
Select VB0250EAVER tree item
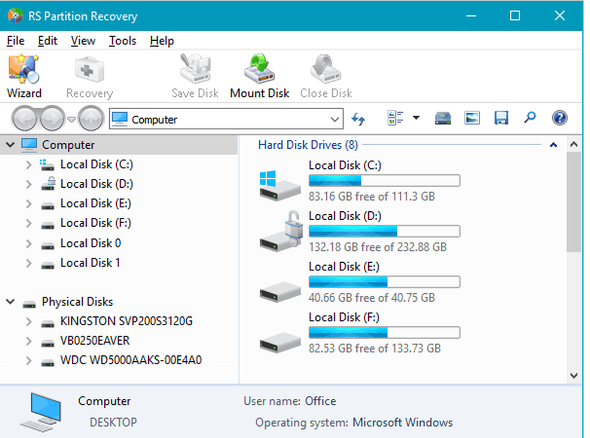click(95, 341)
